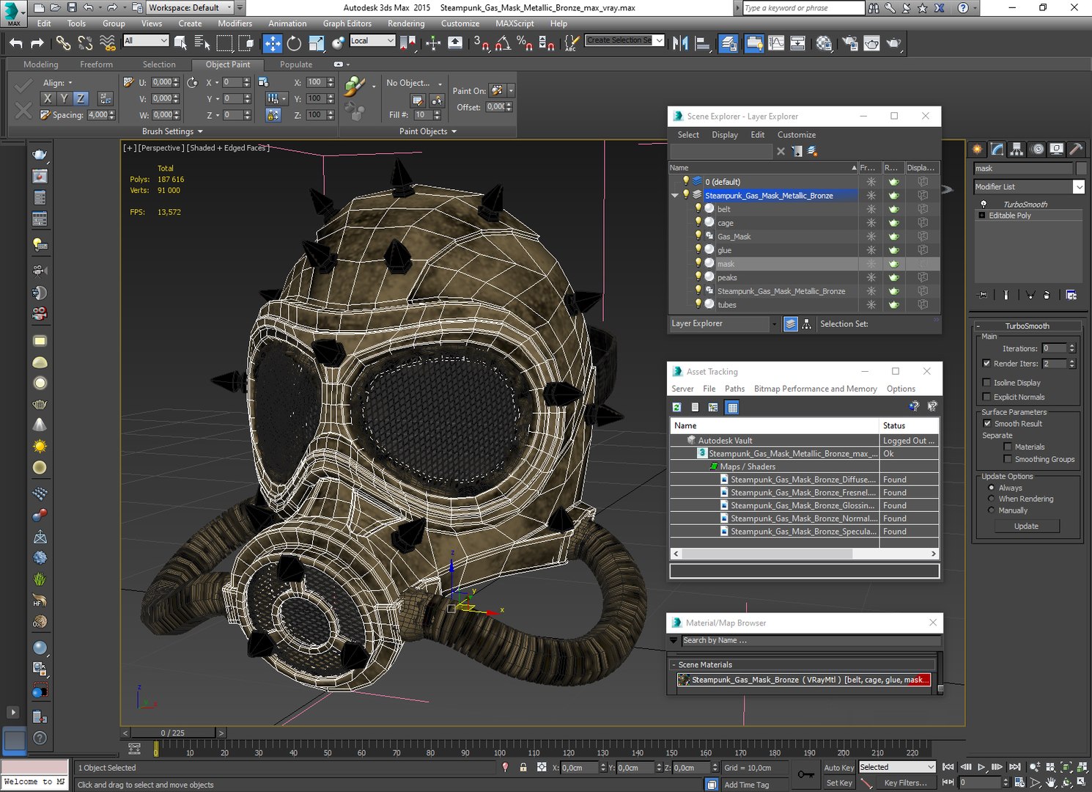Screen dimensions: 1092x792
Task: Open Bitmap Performance and Memory menu
Action: 815,389
